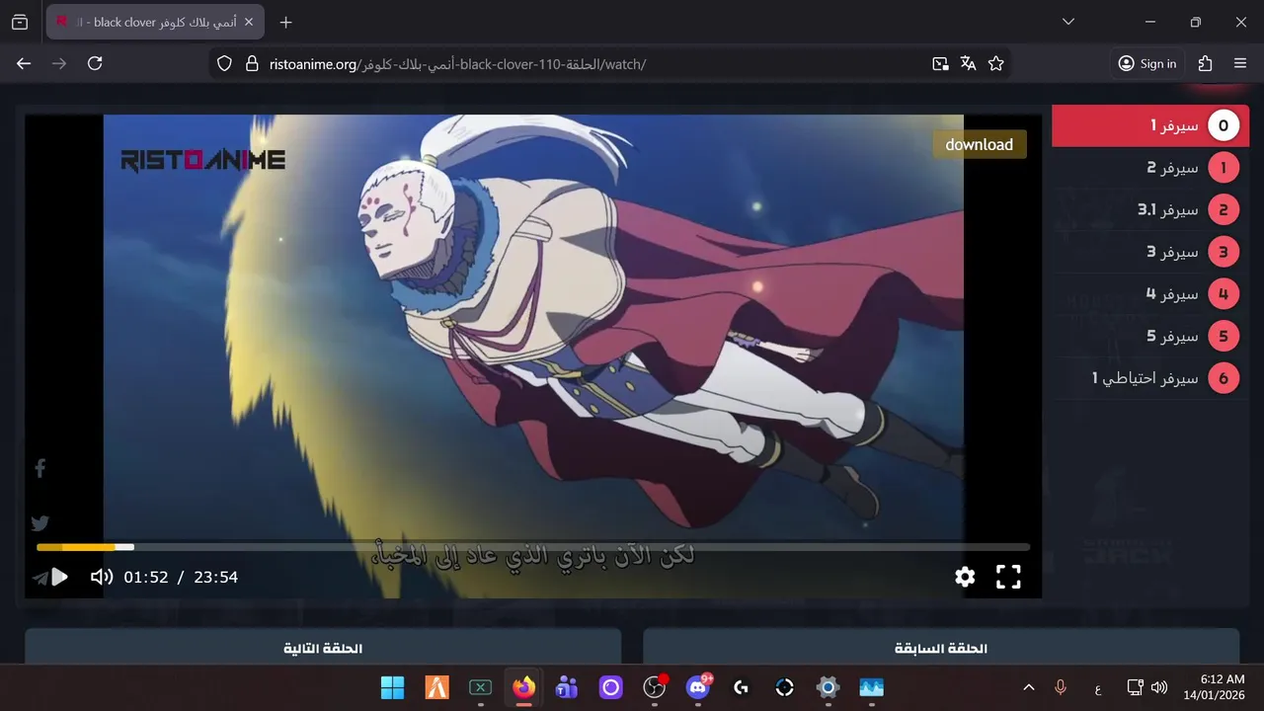This screenshot has width=1264, height=711.
Task: View site security lock icon
Action: 251,63
